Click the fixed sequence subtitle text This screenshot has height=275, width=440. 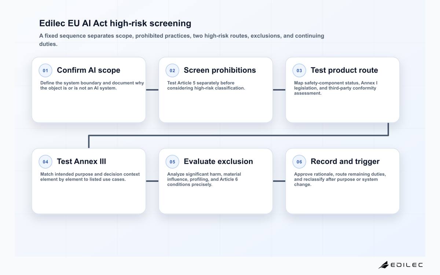(181, 40)
